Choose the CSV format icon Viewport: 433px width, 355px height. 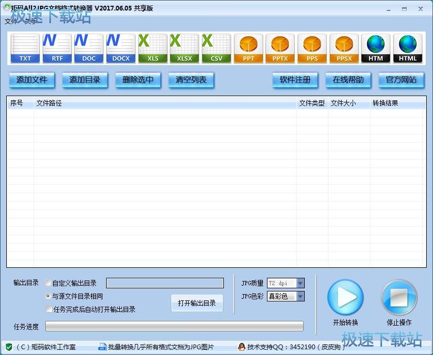216,48
